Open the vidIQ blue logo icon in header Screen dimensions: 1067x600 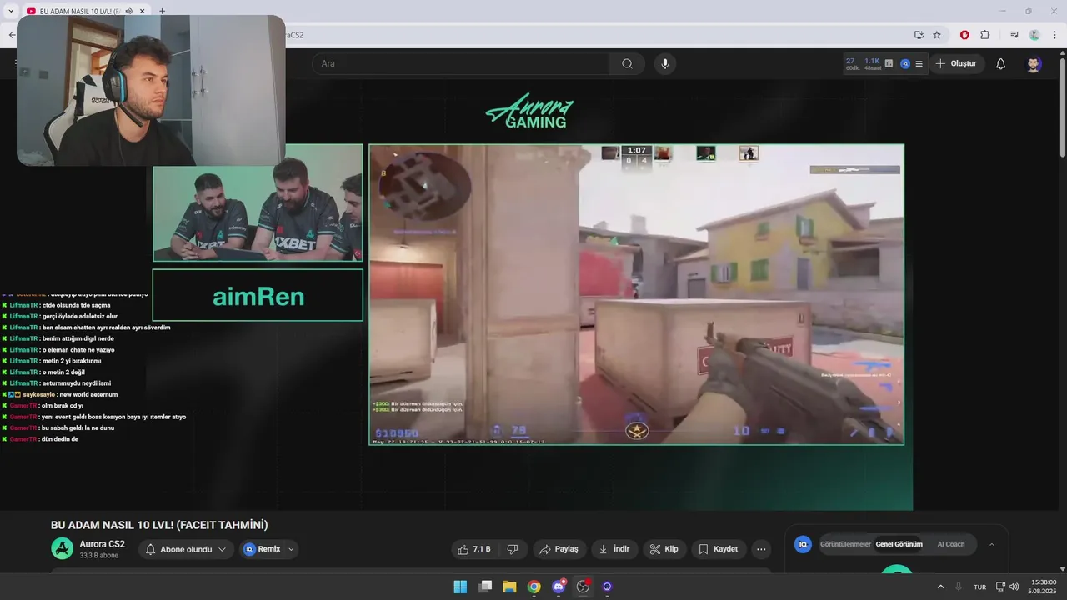pyautogui.click(x=904, y=63)
